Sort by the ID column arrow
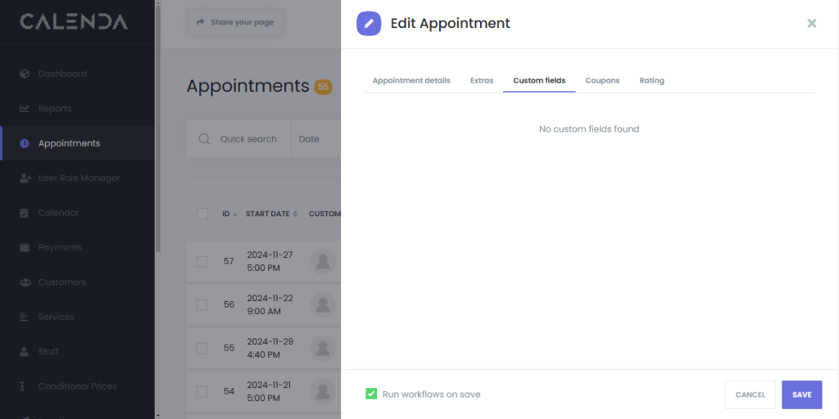The image size is (839, 419). click(235, 214)
